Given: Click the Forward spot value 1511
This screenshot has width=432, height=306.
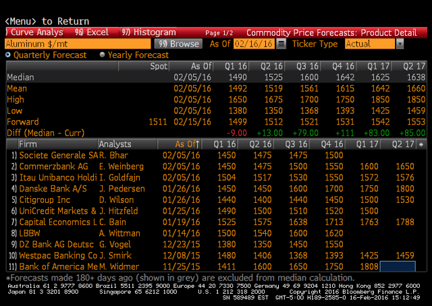Looking at the screenshot, I should pyautogui.click(x=158, y=122).
